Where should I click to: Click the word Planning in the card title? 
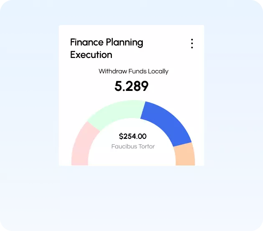tap(124, 43)
